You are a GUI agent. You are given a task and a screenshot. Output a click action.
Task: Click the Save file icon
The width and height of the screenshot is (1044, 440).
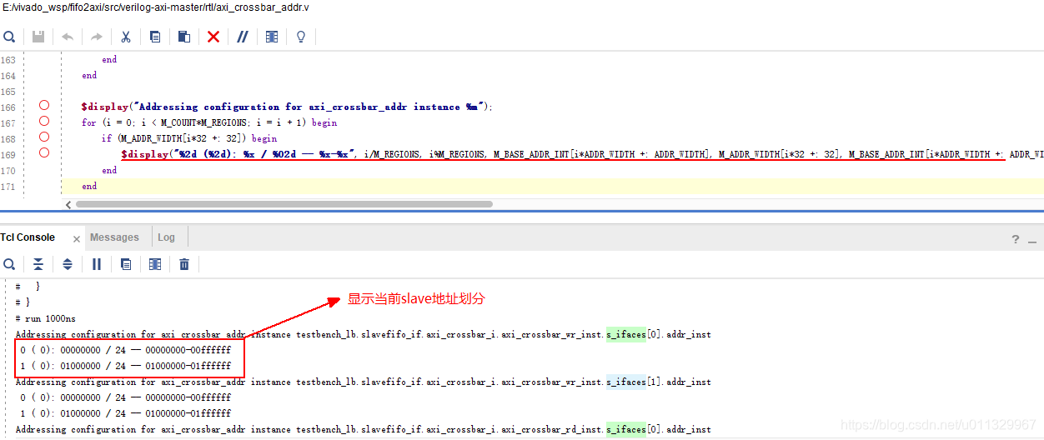pos(38,37)
